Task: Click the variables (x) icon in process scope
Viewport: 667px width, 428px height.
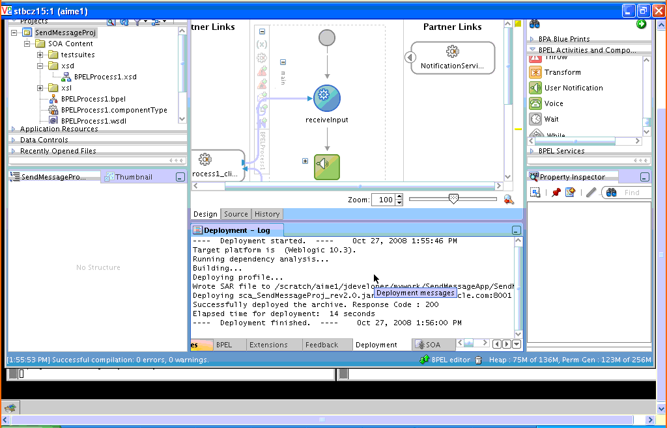Action: click(x=262, y=44)
